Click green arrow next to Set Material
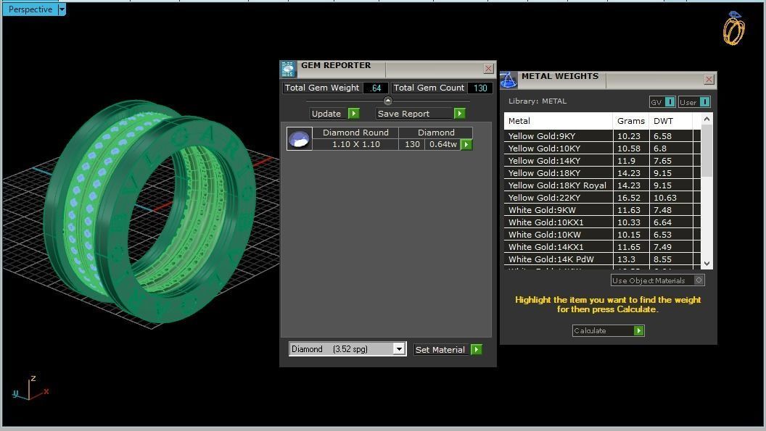766x431 pixels. [477, 349]
